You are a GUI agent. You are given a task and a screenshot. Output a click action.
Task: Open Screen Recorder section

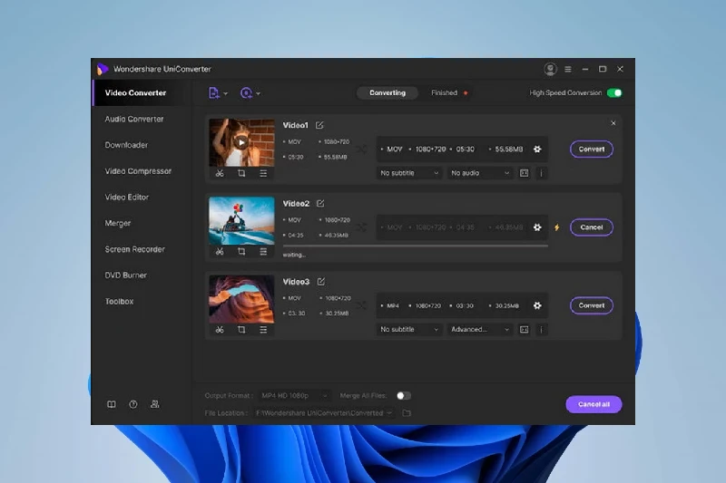(134, 249)
